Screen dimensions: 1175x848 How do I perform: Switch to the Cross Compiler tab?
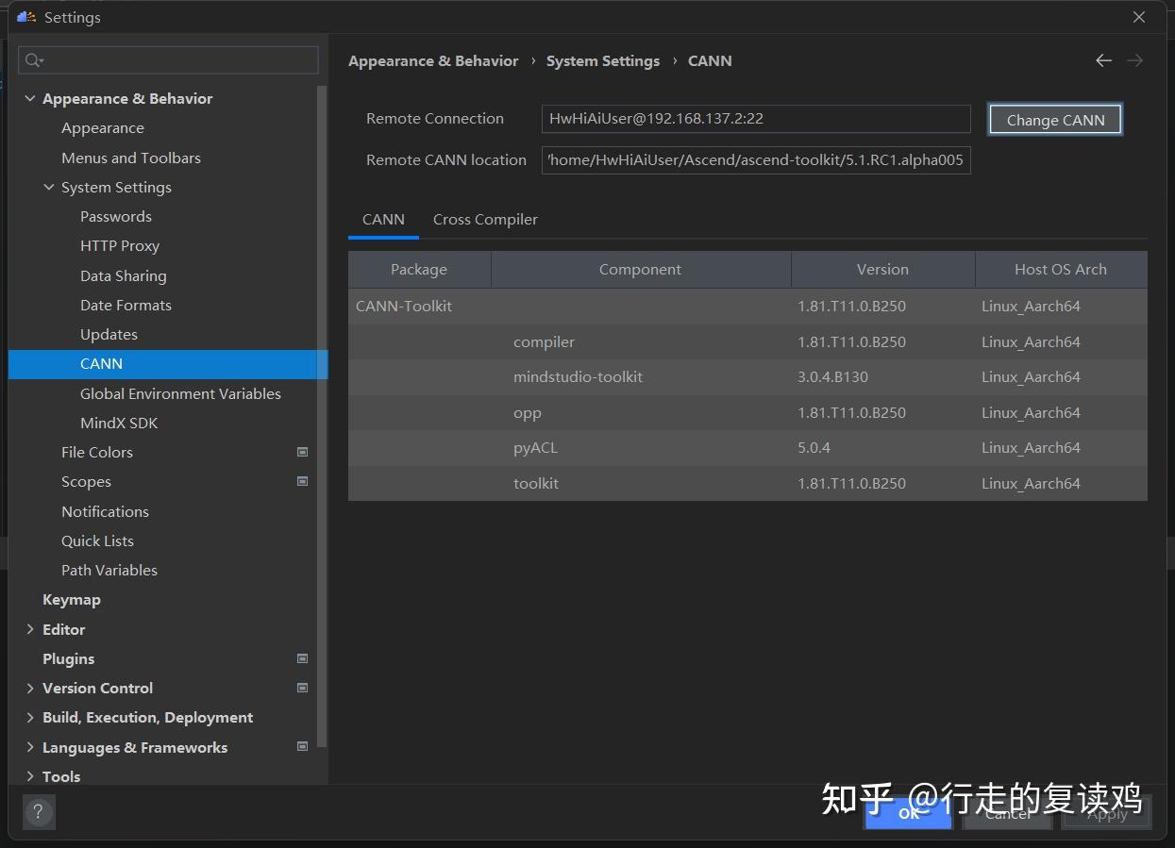pos(485,219)
